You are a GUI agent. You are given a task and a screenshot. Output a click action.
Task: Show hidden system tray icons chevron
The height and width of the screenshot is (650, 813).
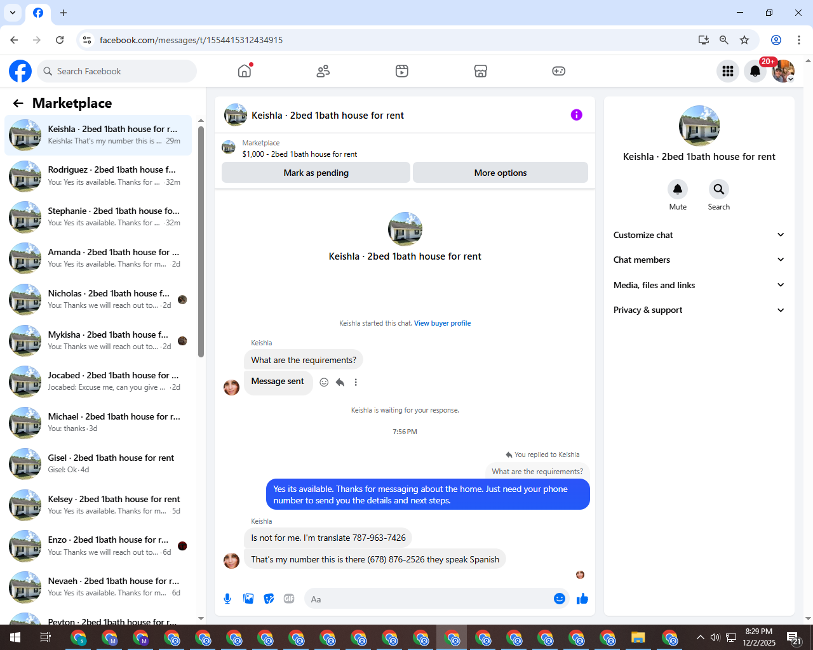click(x=700, y=637)
